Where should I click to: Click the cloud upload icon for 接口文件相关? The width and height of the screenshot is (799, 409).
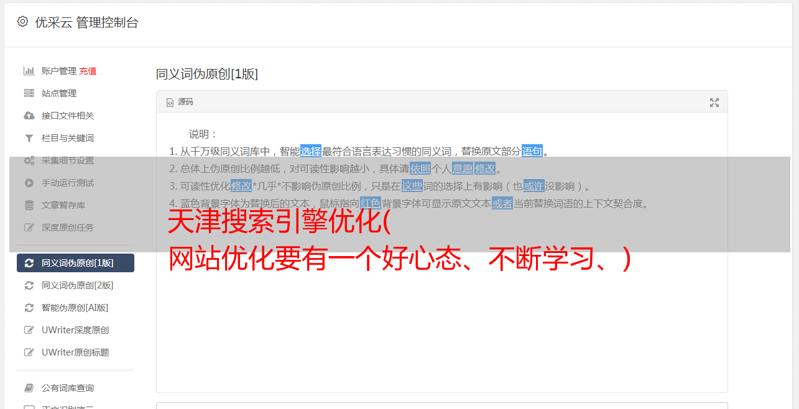coord(29,116)
